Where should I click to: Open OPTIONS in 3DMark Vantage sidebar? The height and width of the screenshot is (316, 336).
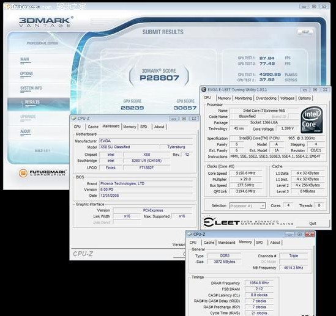coord(26,74)
